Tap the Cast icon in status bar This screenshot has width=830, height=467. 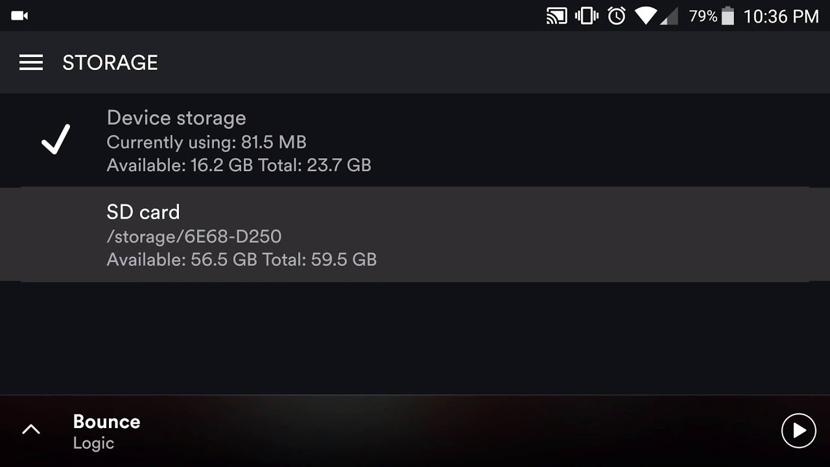tap(557, 16)
